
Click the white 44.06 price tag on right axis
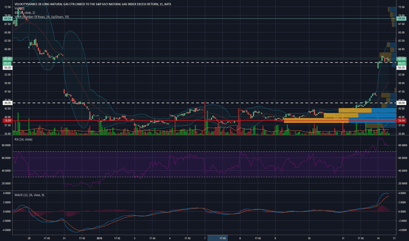[401, 103]
